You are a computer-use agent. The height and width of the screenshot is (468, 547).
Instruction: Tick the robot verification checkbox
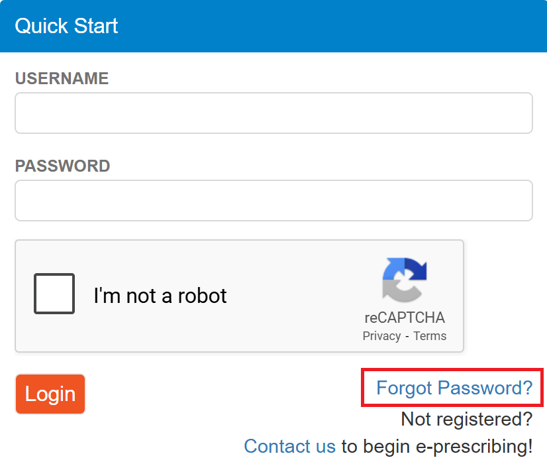(53, 293)
